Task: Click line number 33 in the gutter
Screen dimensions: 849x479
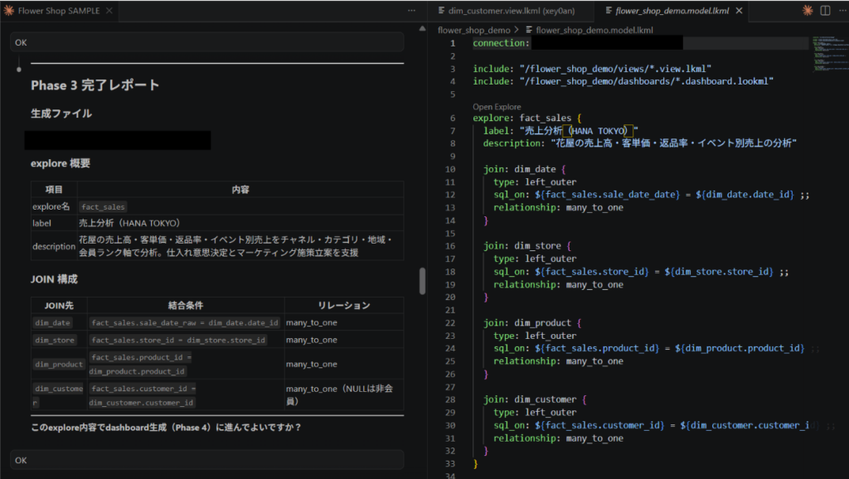Action: [x=450, y=464]
